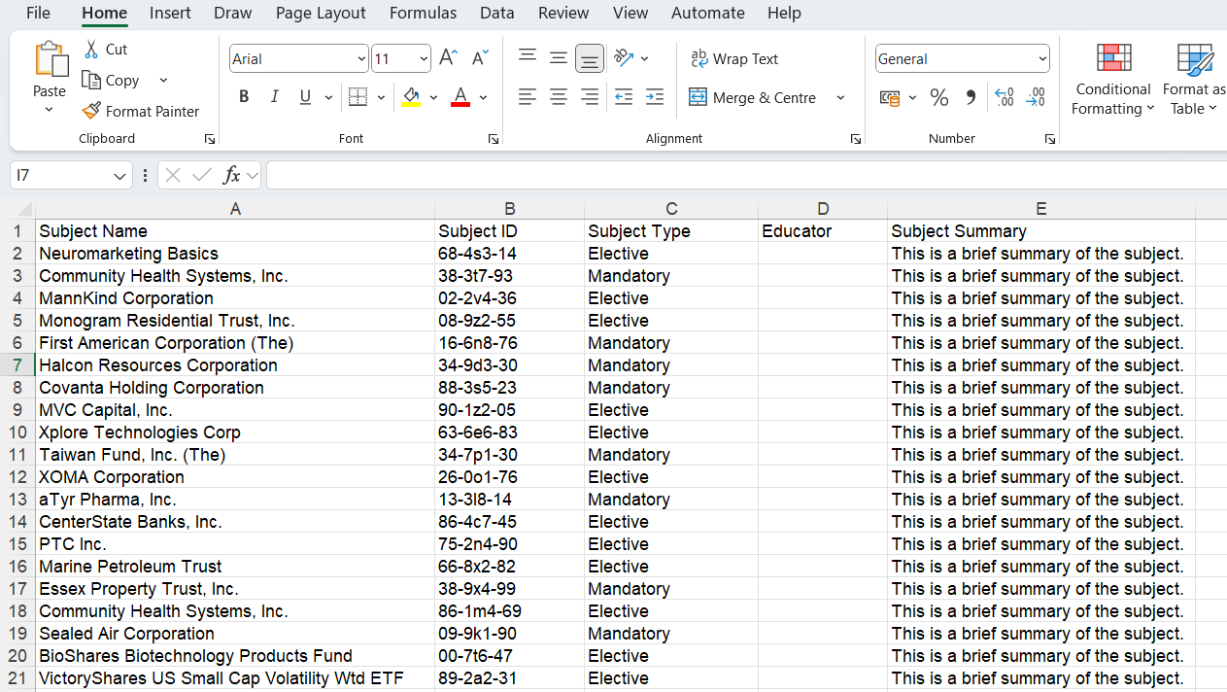
Task: Top align cell contents
Action: point(528,58)
